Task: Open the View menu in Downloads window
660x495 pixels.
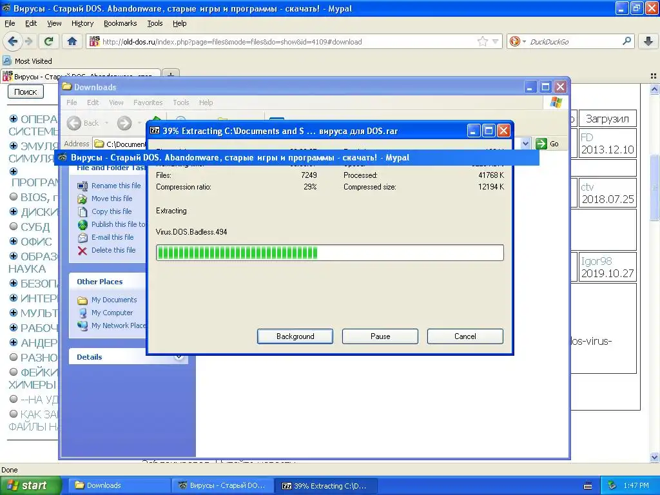Action: (116, 102)
